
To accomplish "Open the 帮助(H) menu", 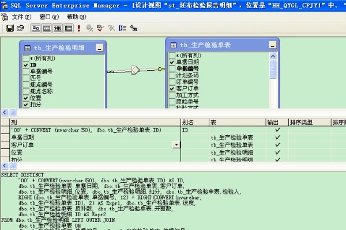I will pos(77,17).
